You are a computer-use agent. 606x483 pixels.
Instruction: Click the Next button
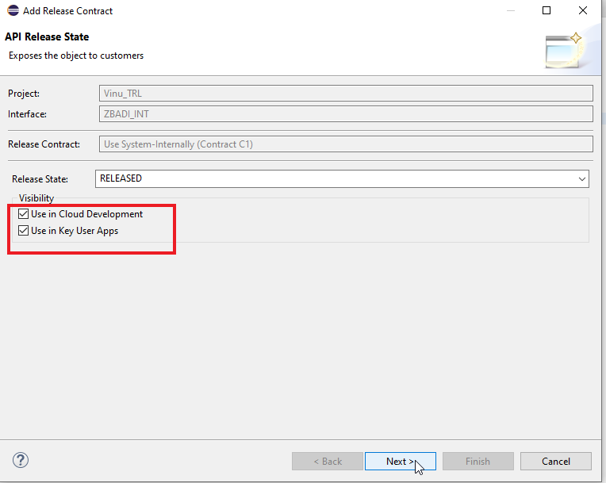coord(401,462)
